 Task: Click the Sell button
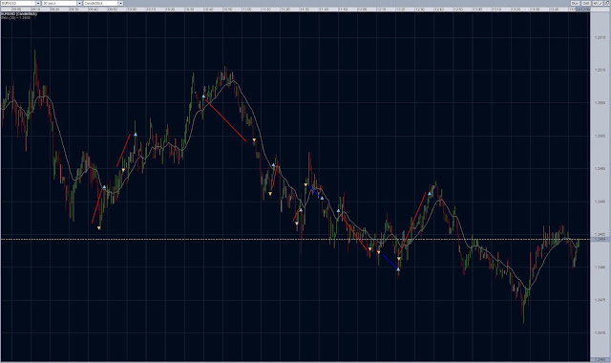[x=585, y=3]
